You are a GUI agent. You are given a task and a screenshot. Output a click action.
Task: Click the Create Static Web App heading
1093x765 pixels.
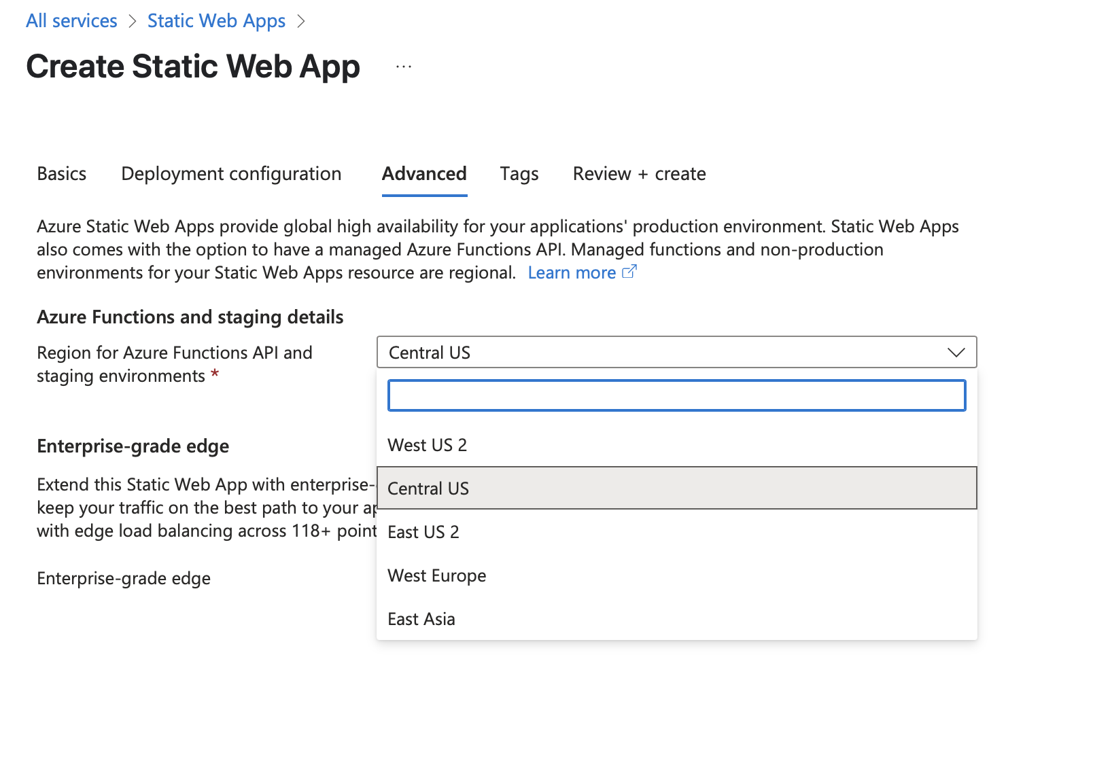193,67
